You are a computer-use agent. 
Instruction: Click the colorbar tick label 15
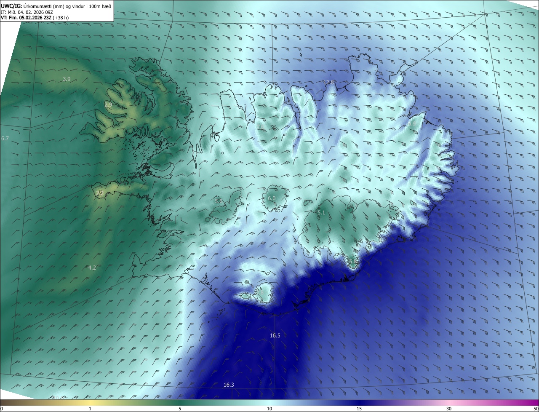coord(359,409)
